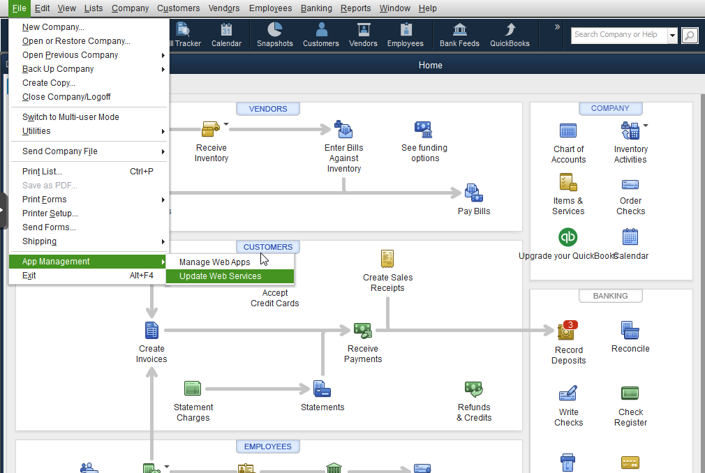Open the Inventory Activities dropdown arrow
Screen dimensions: 705x473
(x=646, y=126)
